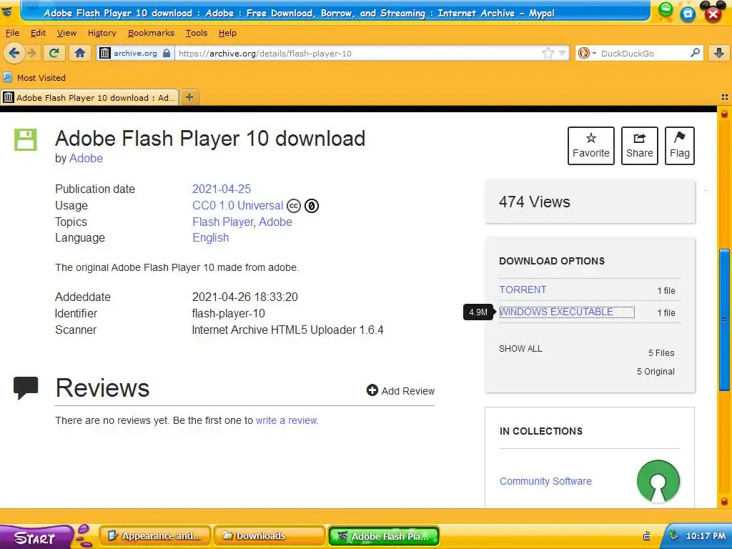This screenshot has width=732, height=549.
Task: Click the Forward arrow button
Action: coord(32,53)
